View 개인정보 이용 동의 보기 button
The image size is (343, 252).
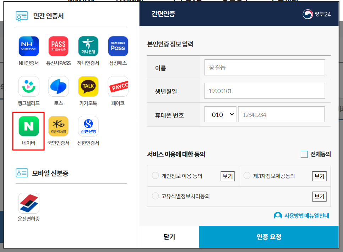(x=228, y=176)
